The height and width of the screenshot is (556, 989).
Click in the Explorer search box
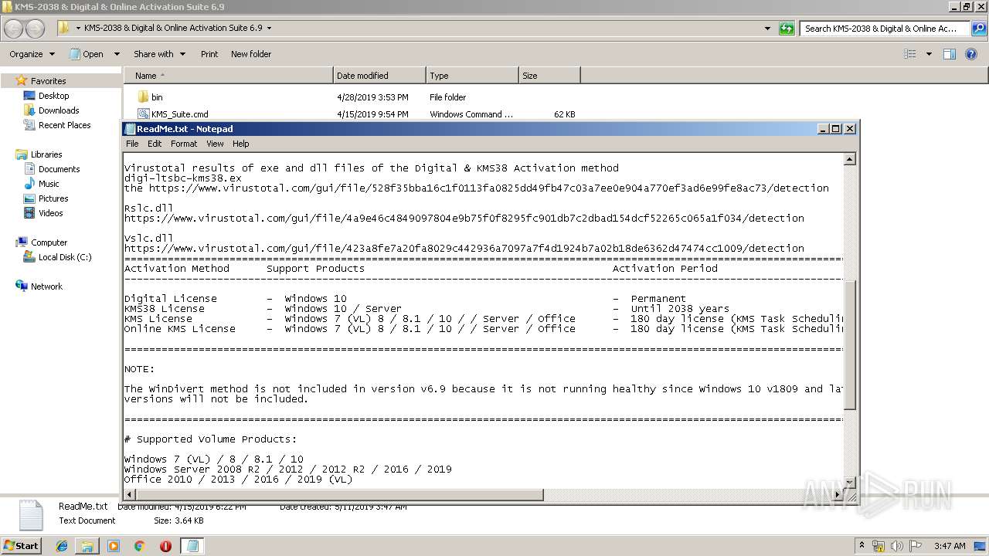pyautogui.click(x=885, y=29)
